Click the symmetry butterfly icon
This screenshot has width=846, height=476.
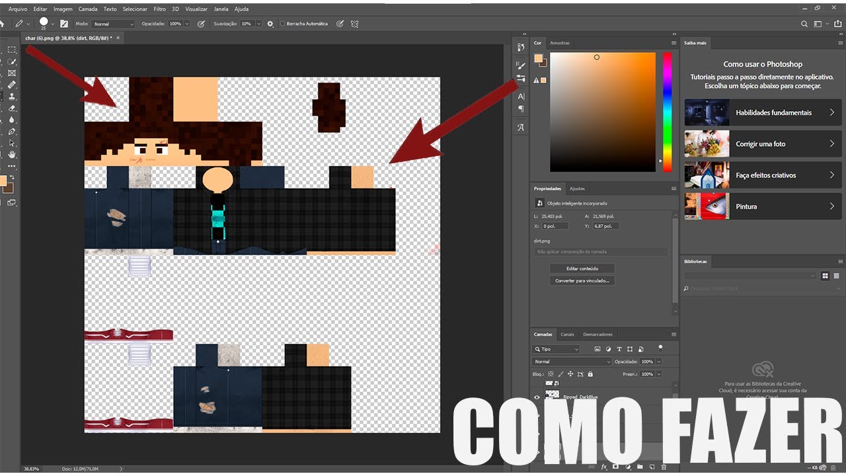click(x=354, y=24)
